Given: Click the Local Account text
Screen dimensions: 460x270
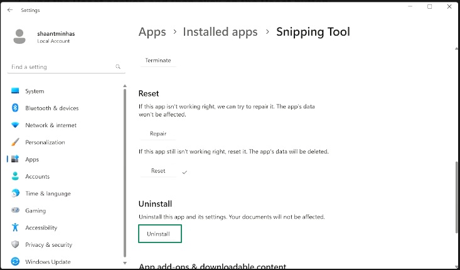Looking at the screenshot, I should (53, 41).
